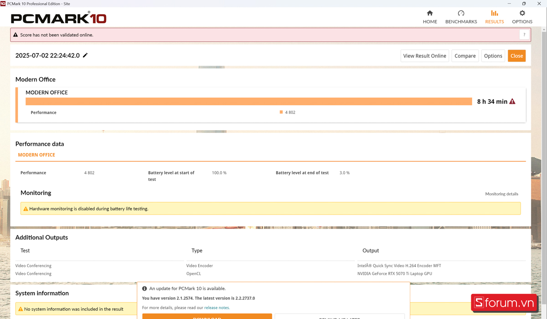Image resolution: width=547 pixels, height=319 pixels.
Task: Click the Test column header
Action: 25,251
